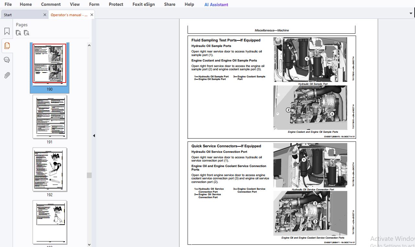Open the Pages panel icon
This screenshot has width=415, height=247.
(7, 46)
